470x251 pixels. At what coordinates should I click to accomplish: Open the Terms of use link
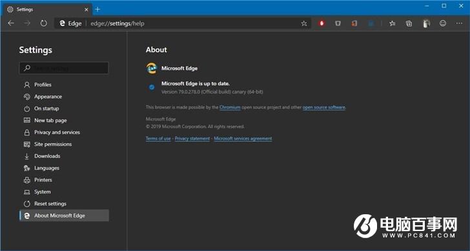(158, 138)
